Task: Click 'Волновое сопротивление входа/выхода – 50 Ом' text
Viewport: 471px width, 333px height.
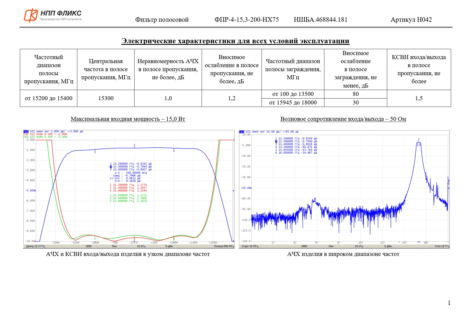Action: point(343,119)
